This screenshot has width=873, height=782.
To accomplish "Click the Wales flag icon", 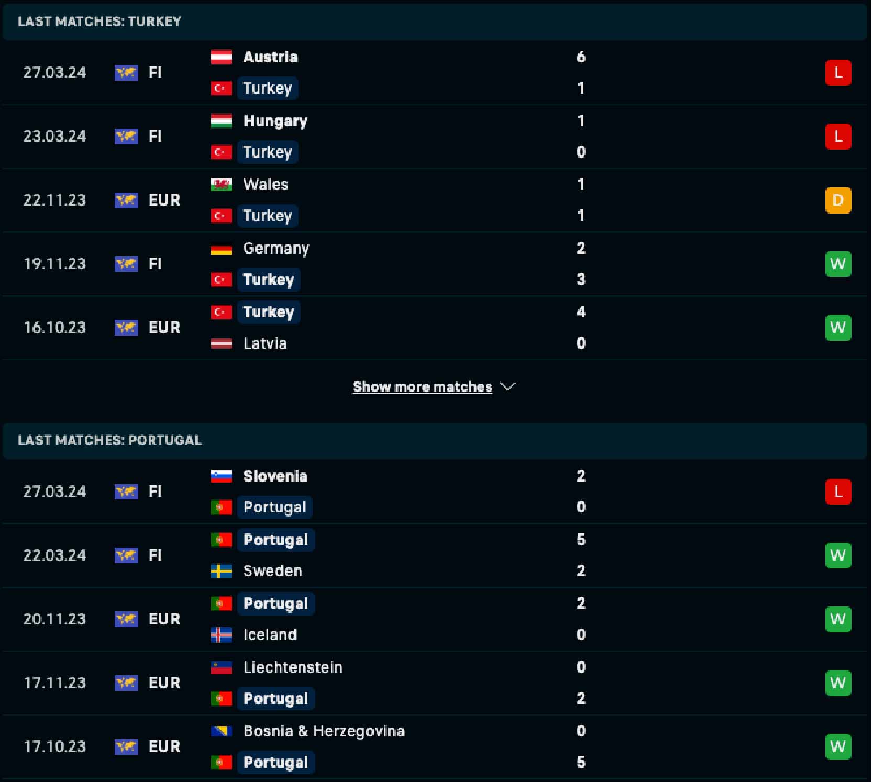I will pyautogui.click(x=221, y=185).
